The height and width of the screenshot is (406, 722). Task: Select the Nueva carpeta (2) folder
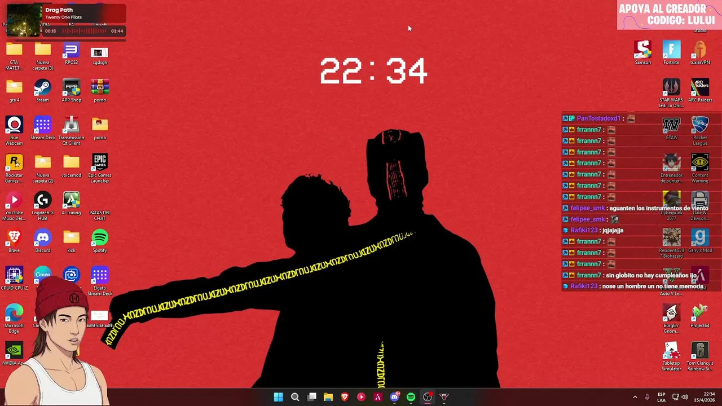point(43,168)
